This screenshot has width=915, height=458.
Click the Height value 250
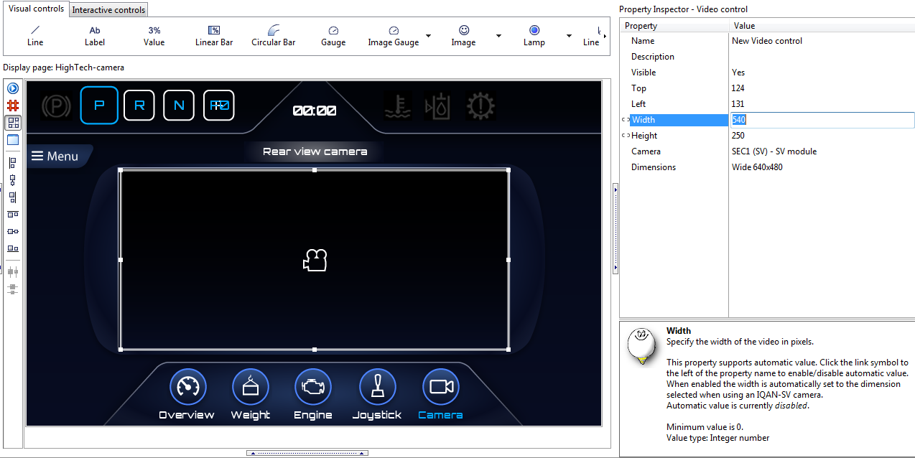tap(738, 136)
